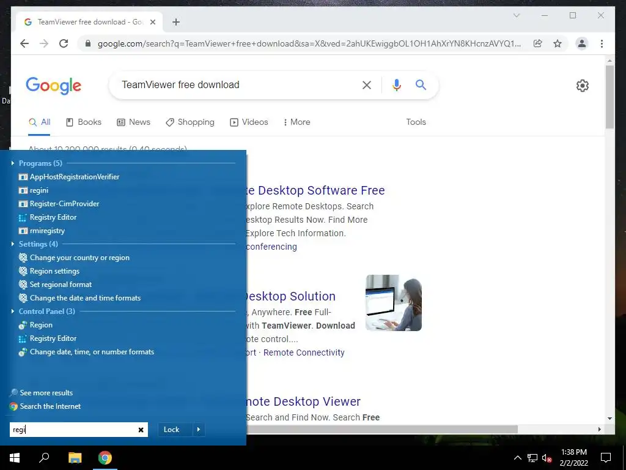Start voice search with the microphone icon
This screenshot has width=626, height=470.
pyautogui.click(x=396, y=84)
